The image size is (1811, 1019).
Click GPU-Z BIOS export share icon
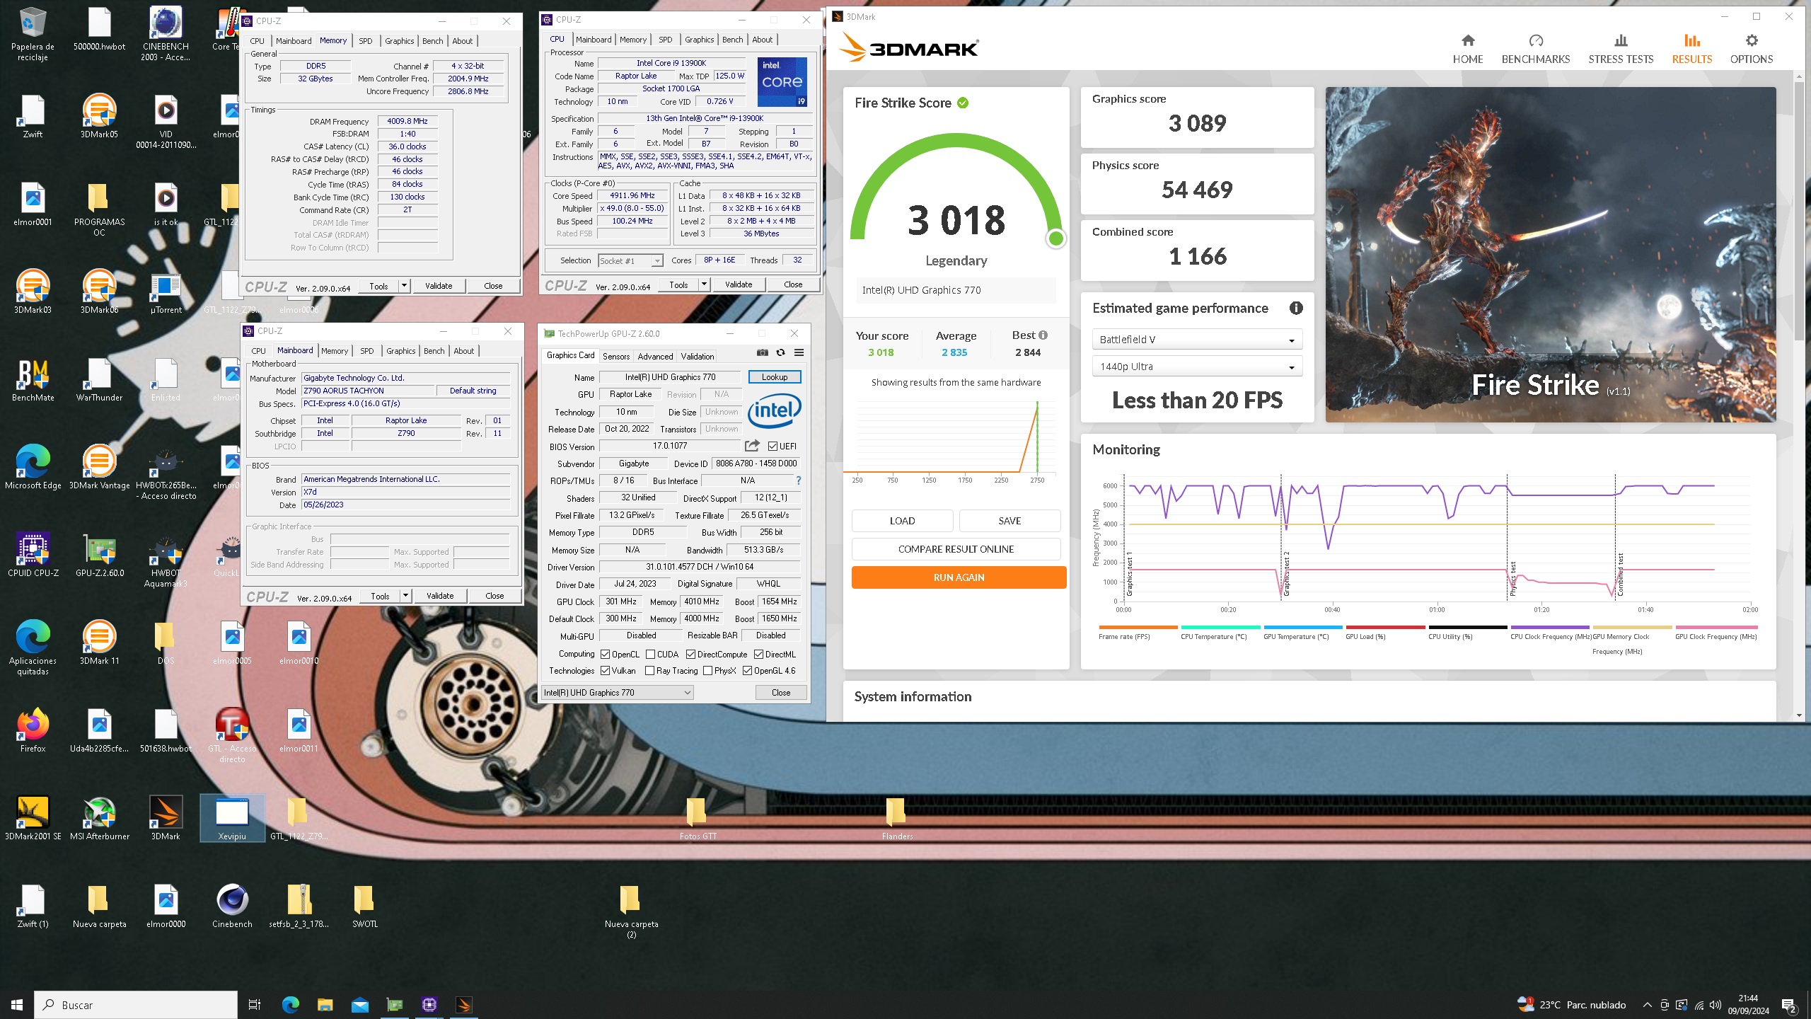click(x=752, y=446)
